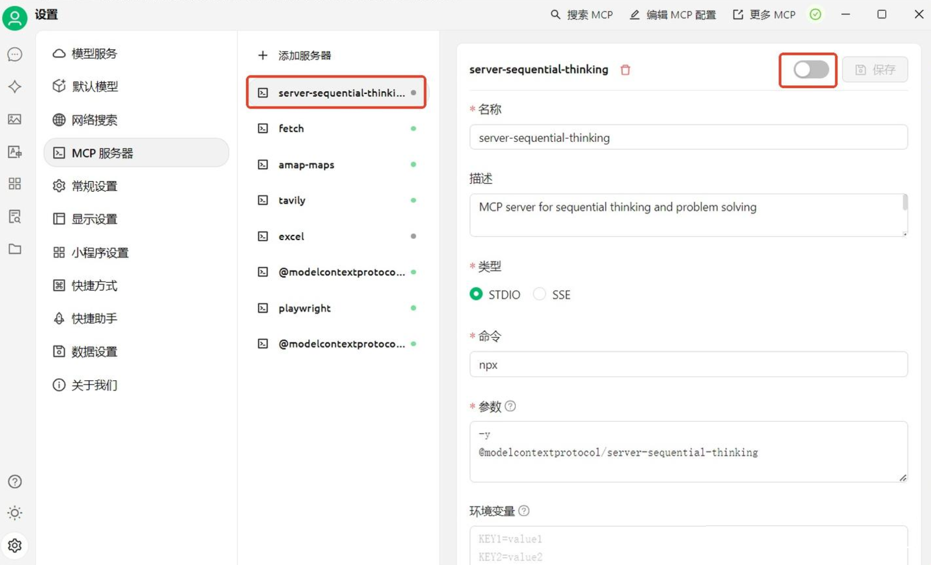Delete server with red trash icon

pyautogui.click(x=625, y=70)
